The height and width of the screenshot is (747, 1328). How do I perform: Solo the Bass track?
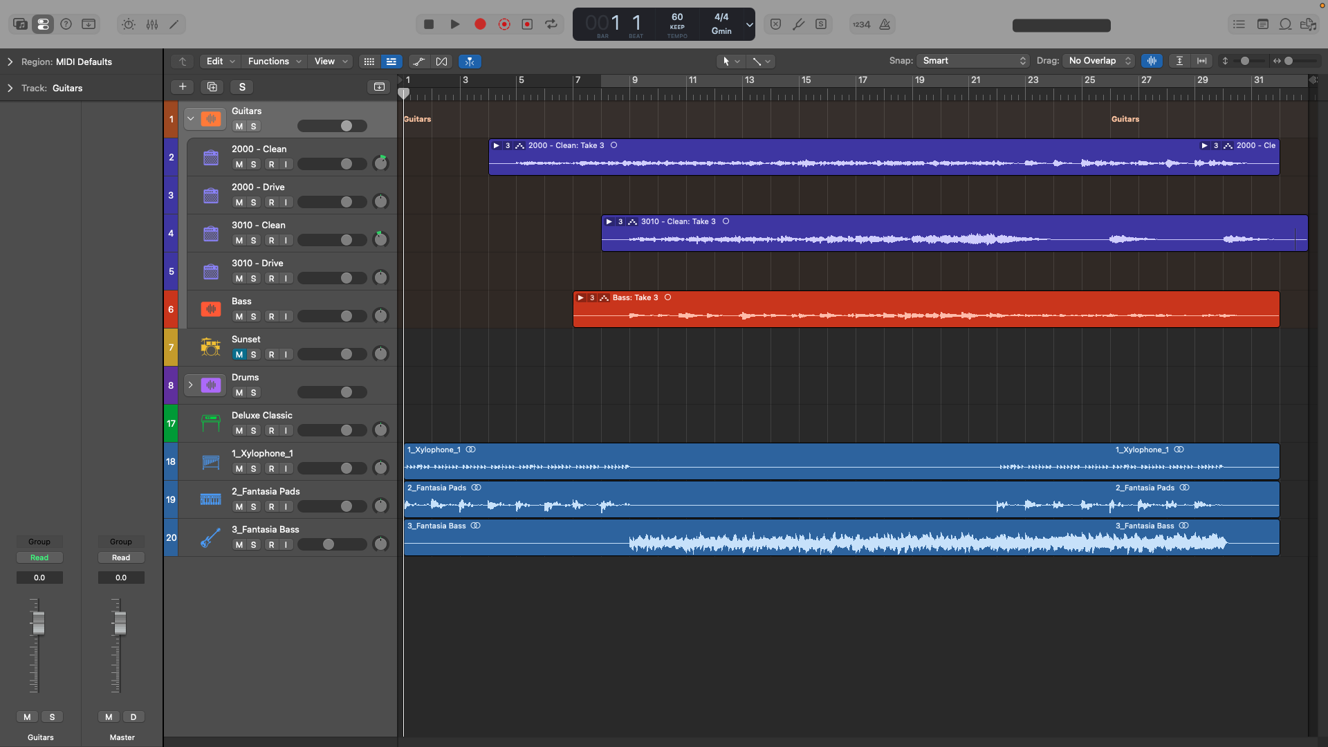click(254, 317)
